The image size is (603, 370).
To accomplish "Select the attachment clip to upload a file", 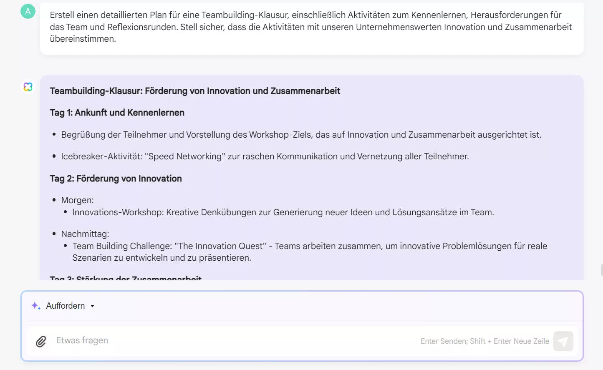I will pyautogui.click(x=40, y=341).
